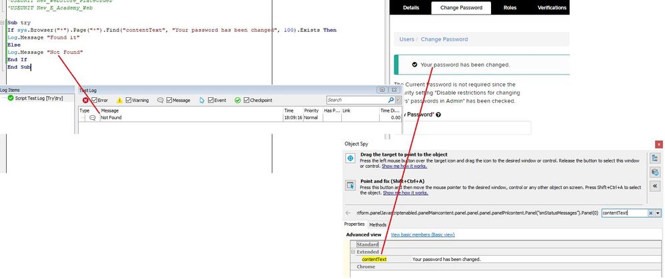Screen dimensions: 665x279
Task: Toggle the Warning filter checkbox
Action: (x=128, y=100)
